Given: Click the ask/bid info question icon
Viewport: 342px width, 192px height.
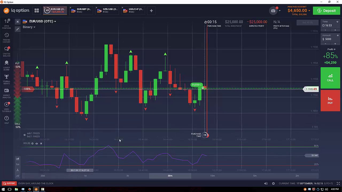Looking at the screenshot, I should coord(25,135).
